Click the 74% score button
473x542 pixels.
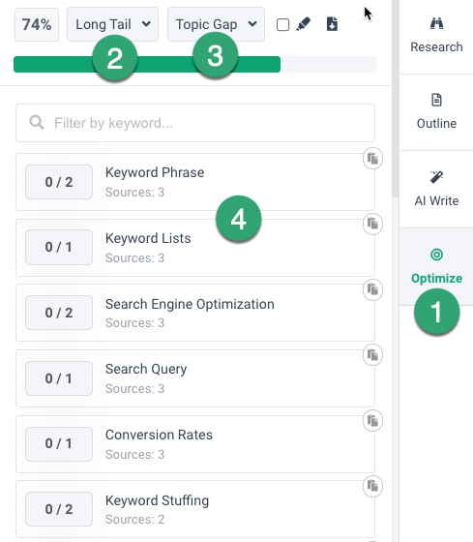point(37,24)
